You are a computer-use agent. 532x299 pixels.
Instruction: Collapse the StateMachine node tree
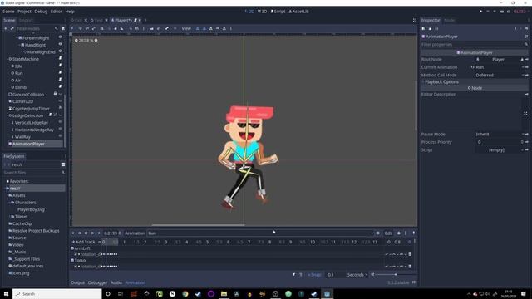[x=7, y=59]
